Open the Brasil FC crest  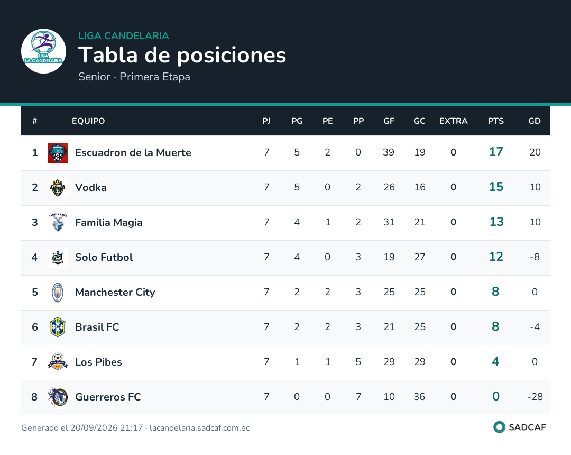pyautogui.click(x=58, y=327)
